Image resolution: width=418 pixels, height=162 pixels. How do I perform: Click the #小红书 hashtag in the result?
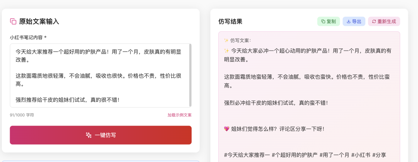(x=360, y=155)
